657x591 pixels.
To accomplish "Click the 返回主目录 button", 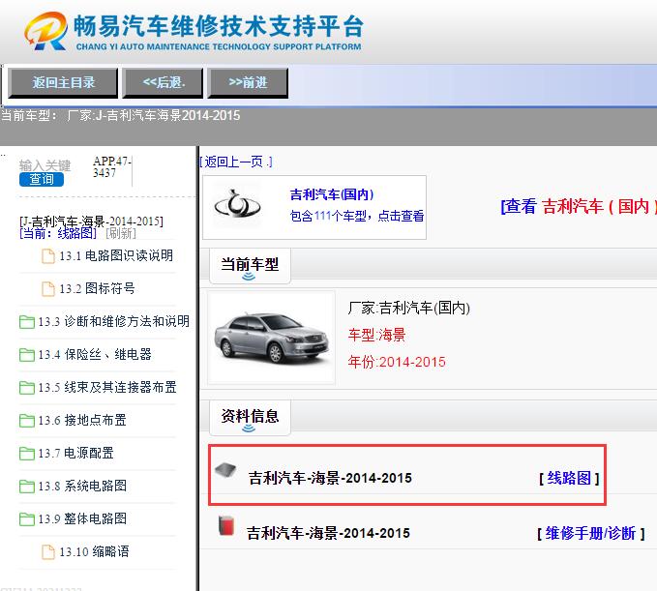I will pos(63,83).
